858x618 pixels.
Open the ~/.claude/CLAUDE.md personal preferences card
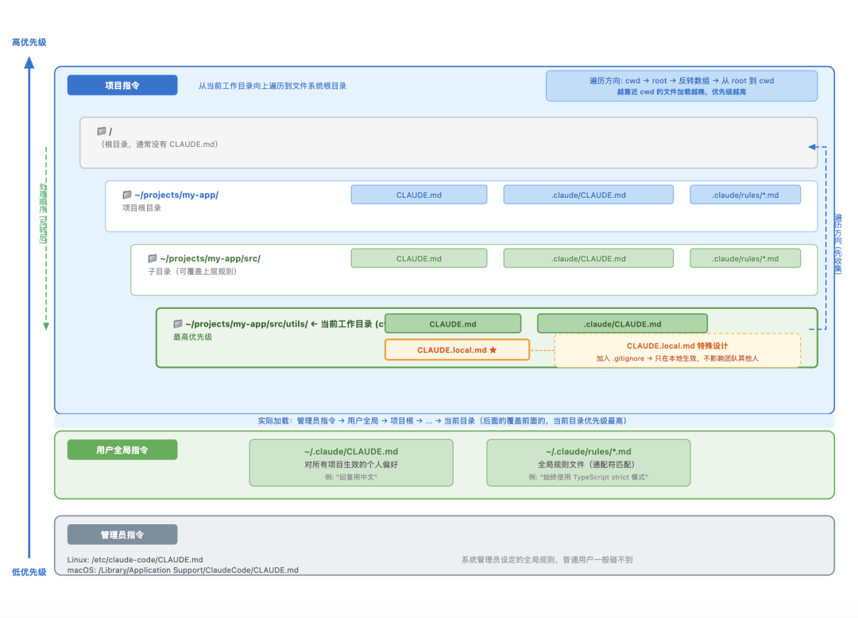351,463
